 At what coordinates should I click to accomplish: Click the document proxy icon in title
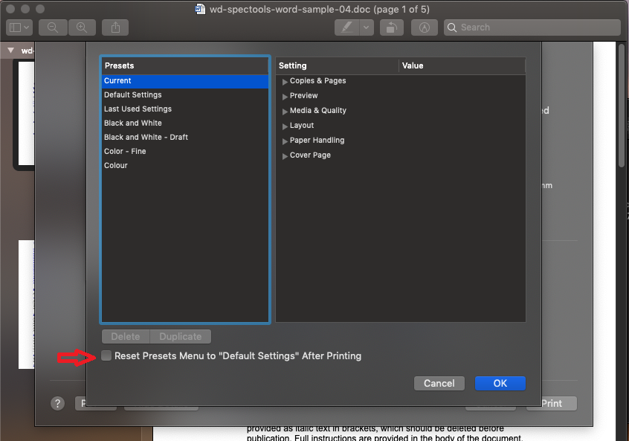click(201, 9)
